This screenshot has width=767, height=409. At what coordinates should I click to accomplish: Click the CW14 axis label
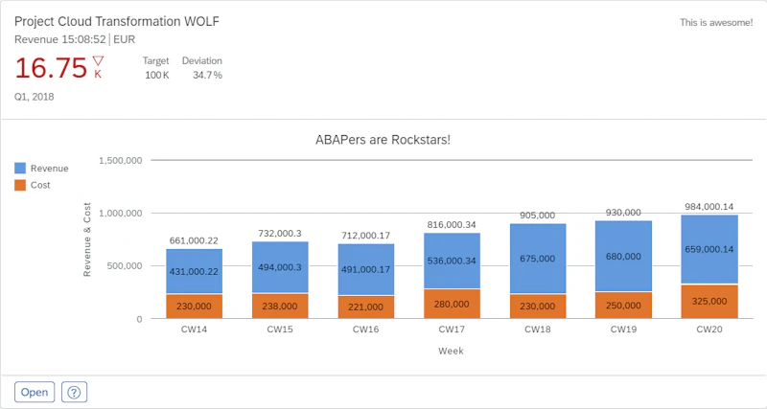195,329
